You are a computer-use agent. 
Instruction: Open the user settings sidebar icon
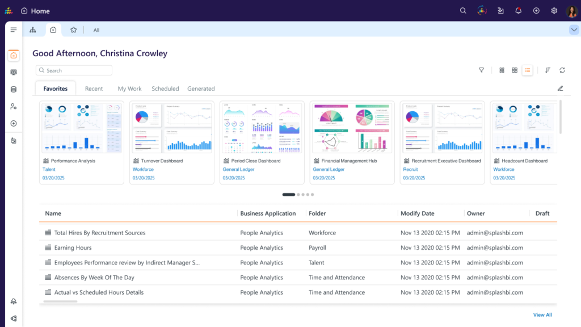click(x=14, y=106)
